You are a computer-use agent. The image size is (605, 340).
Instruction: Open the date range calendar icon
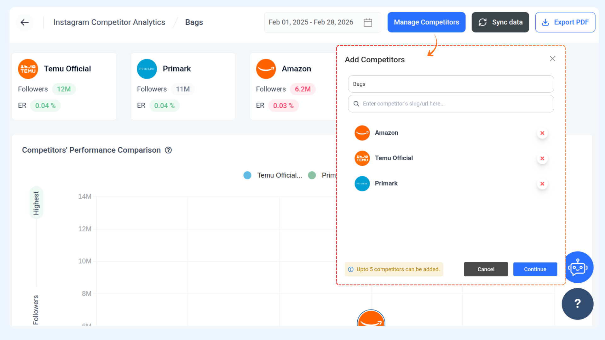click(x=368, y=22)
